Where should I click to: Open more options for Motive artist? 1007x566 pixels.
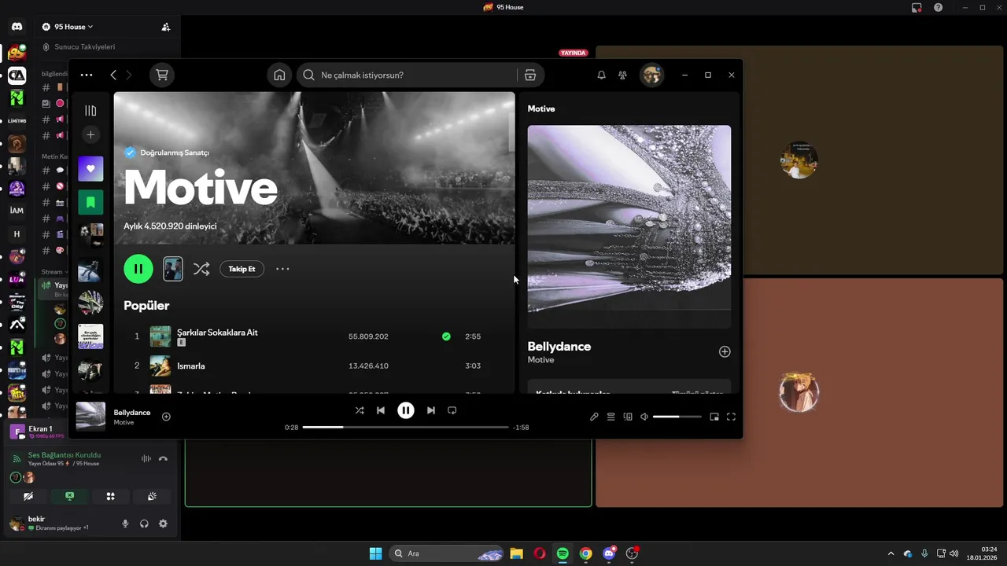pyautogui.click(x=282, y=269)
